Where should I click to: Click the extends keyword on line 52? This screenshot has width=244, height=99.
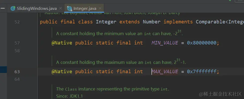coord(129,22)
